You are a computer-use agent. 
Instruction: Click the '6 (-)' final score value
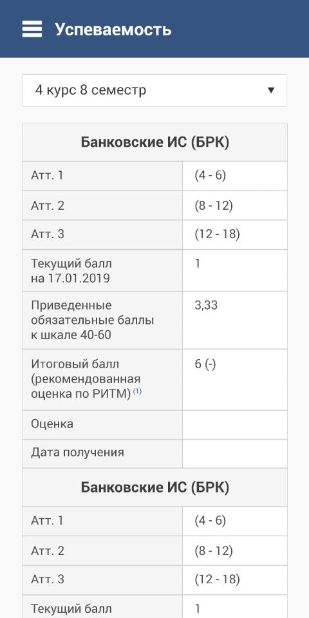(x=205, y=364)
